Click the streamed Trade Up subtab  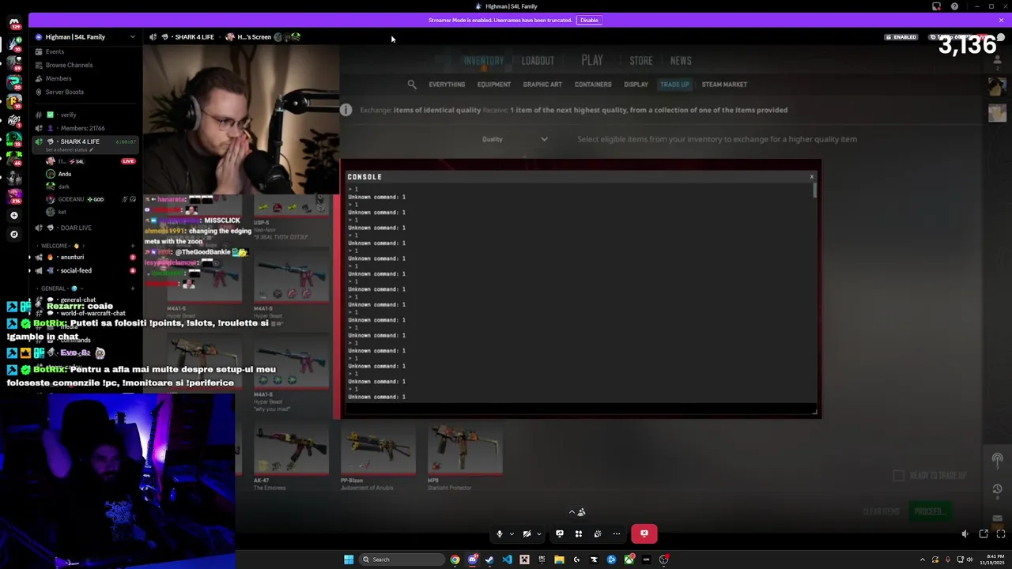coord(674,85)
